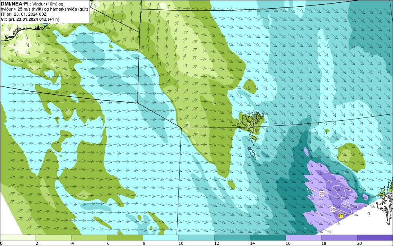393x246 pixels.
Task: Click the 'DMI/NEA-FI' title text
Action: pos(15,4)
